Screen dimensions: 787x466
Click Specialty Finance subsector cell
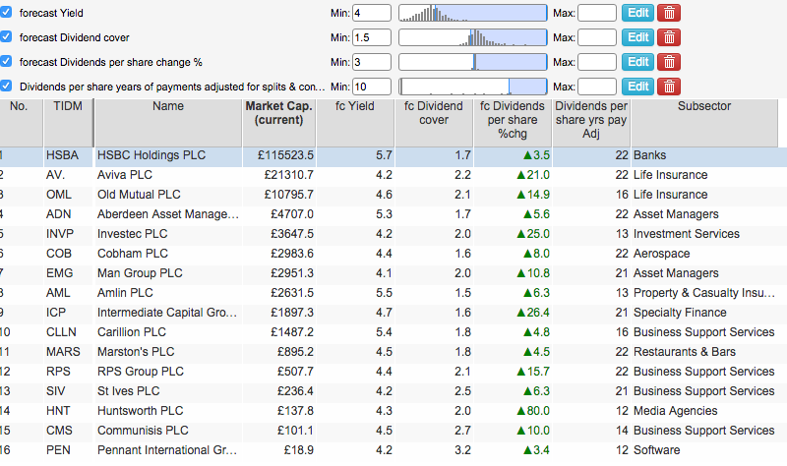(x=704, y=313)
